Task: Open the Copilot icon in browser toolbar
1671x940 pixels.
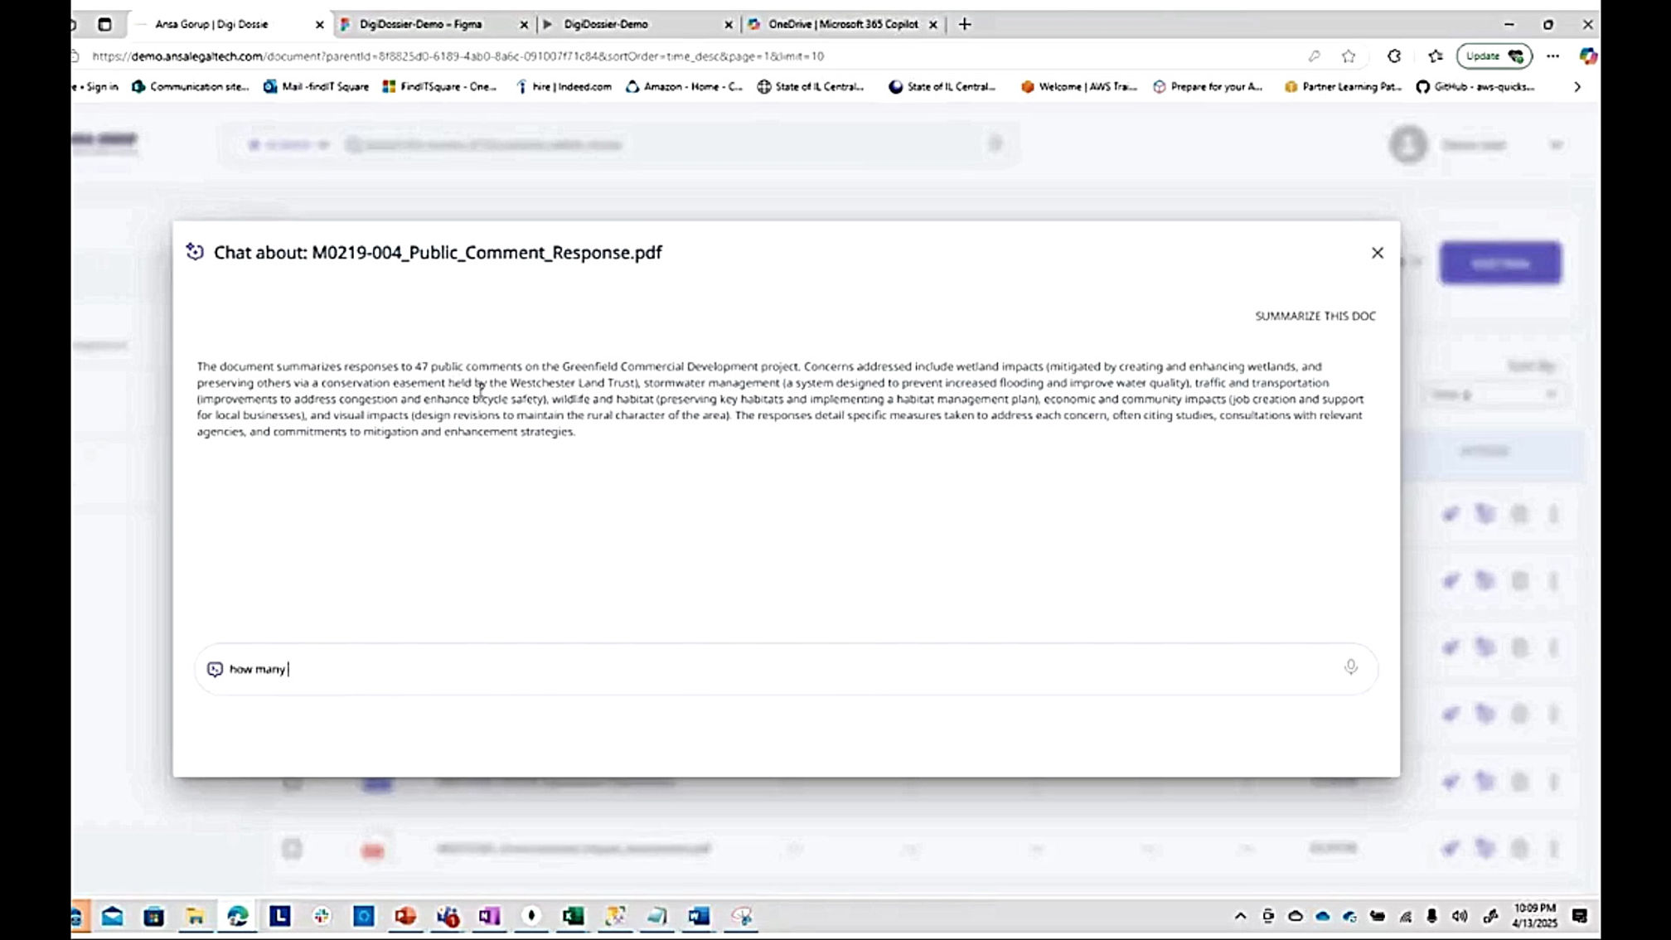Action: pos(1587,56)
